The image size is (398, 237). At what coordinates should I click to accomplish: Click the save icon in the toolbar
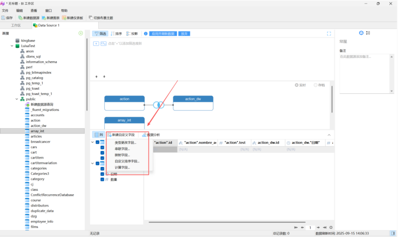(4, 18)
